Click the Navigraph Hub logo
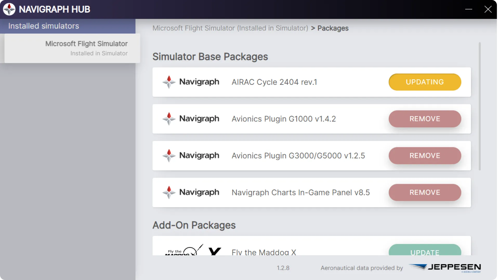499x280 pixels. [9, 9]
